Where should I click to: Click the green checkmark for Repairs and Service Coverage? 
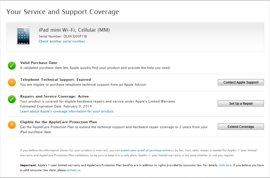click(x=12, y=99)
